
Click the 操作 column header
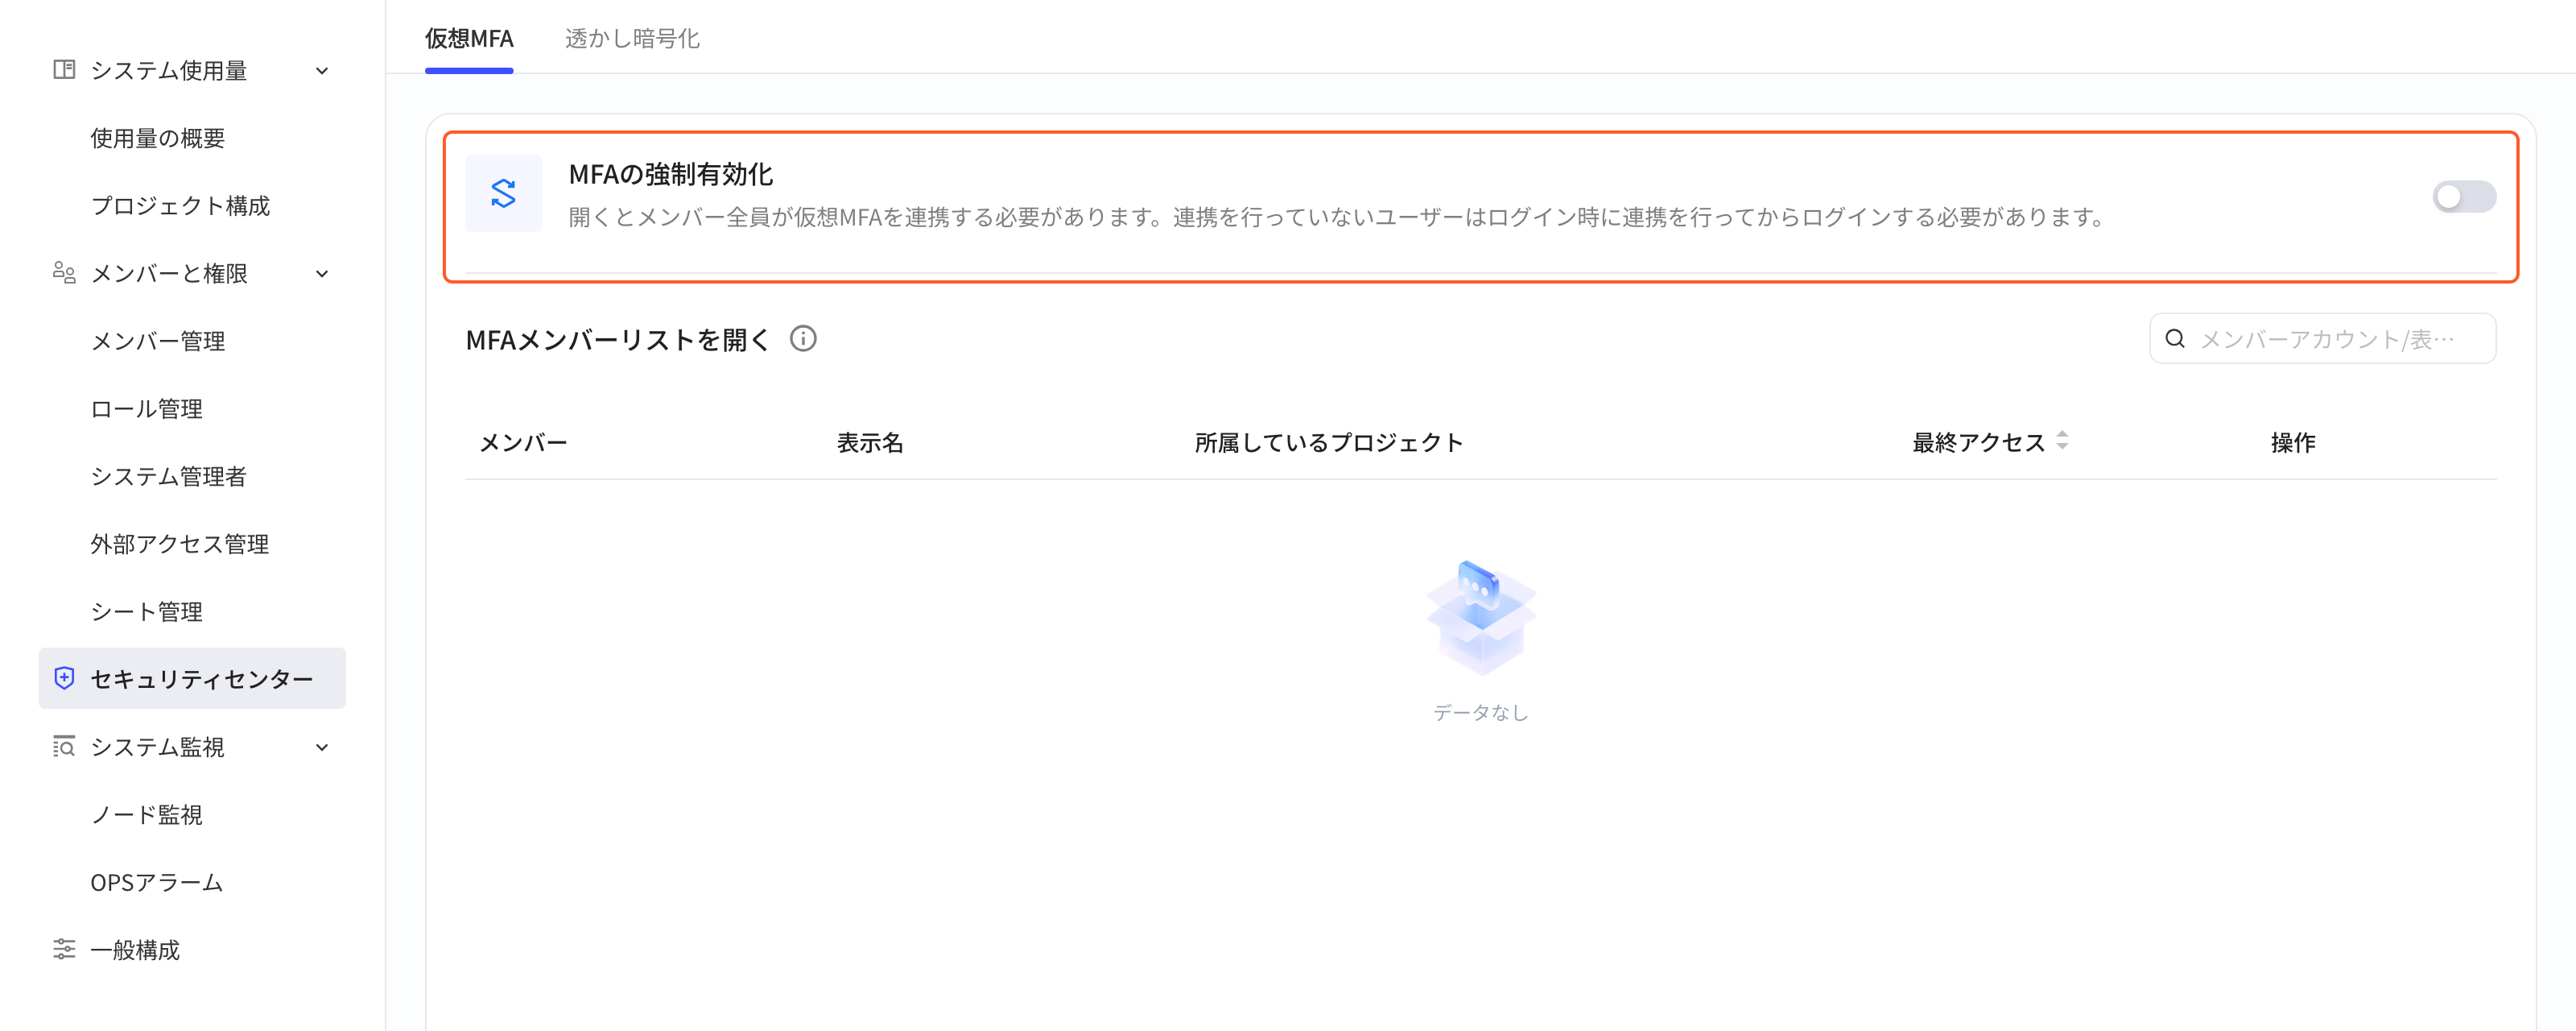(x=2293, y=442)
